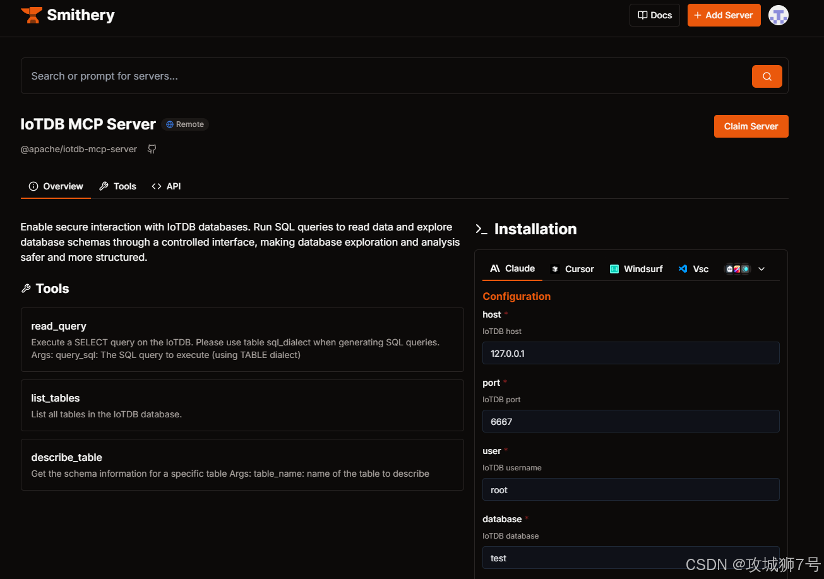Open the user avatar profile icon
Viewport: 824px width, 579px height.
click(x=778, y=15)
